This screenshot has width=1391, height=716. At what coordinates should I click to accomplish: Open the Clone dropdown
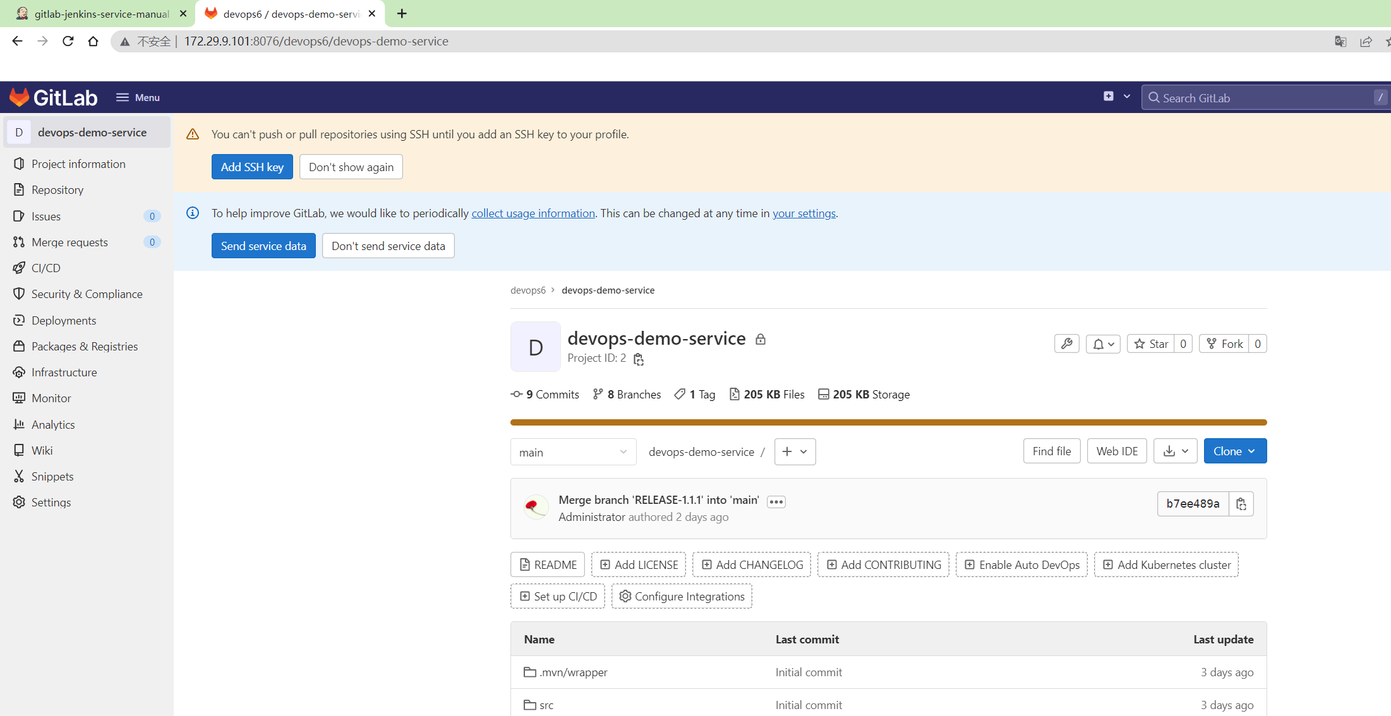click(x=1235, y=451)
